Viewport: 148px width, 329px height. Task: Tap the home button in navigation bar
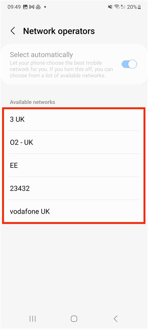pos(74,319)
